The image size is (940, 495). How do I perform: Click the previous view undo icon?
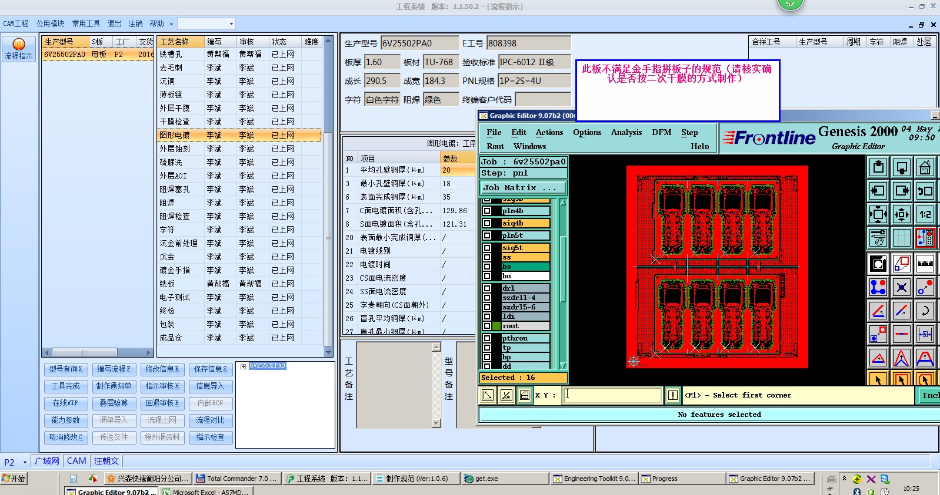tap(925, 191)
